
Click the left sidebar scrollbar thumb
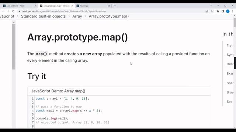coord(14,47)
